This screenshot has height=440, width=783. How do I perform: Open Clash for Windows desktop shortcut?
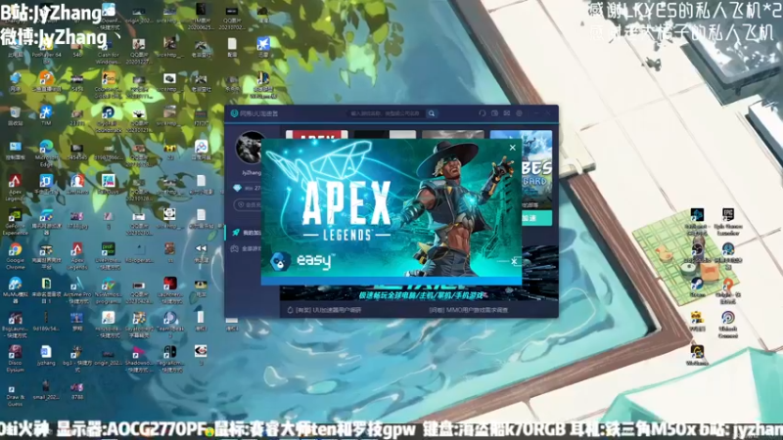click(108, 49)
